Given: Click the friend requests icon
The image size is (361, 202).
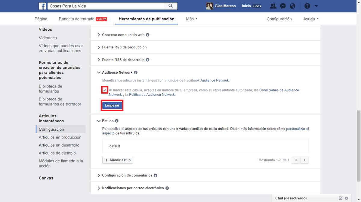Looking at the screenshot, I should tap(273, 6).
